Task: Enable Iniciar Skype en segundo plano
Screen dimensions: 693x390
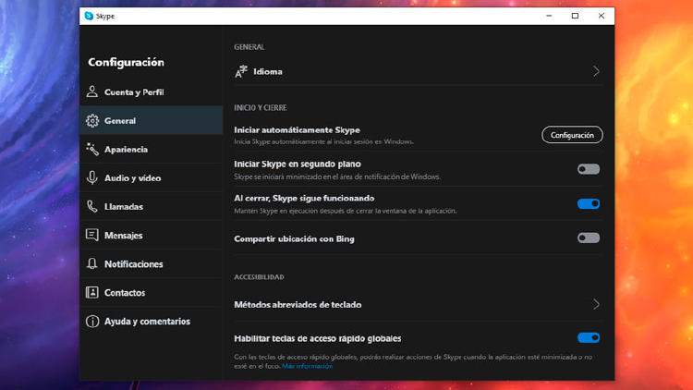Action: tap(588, 169)
